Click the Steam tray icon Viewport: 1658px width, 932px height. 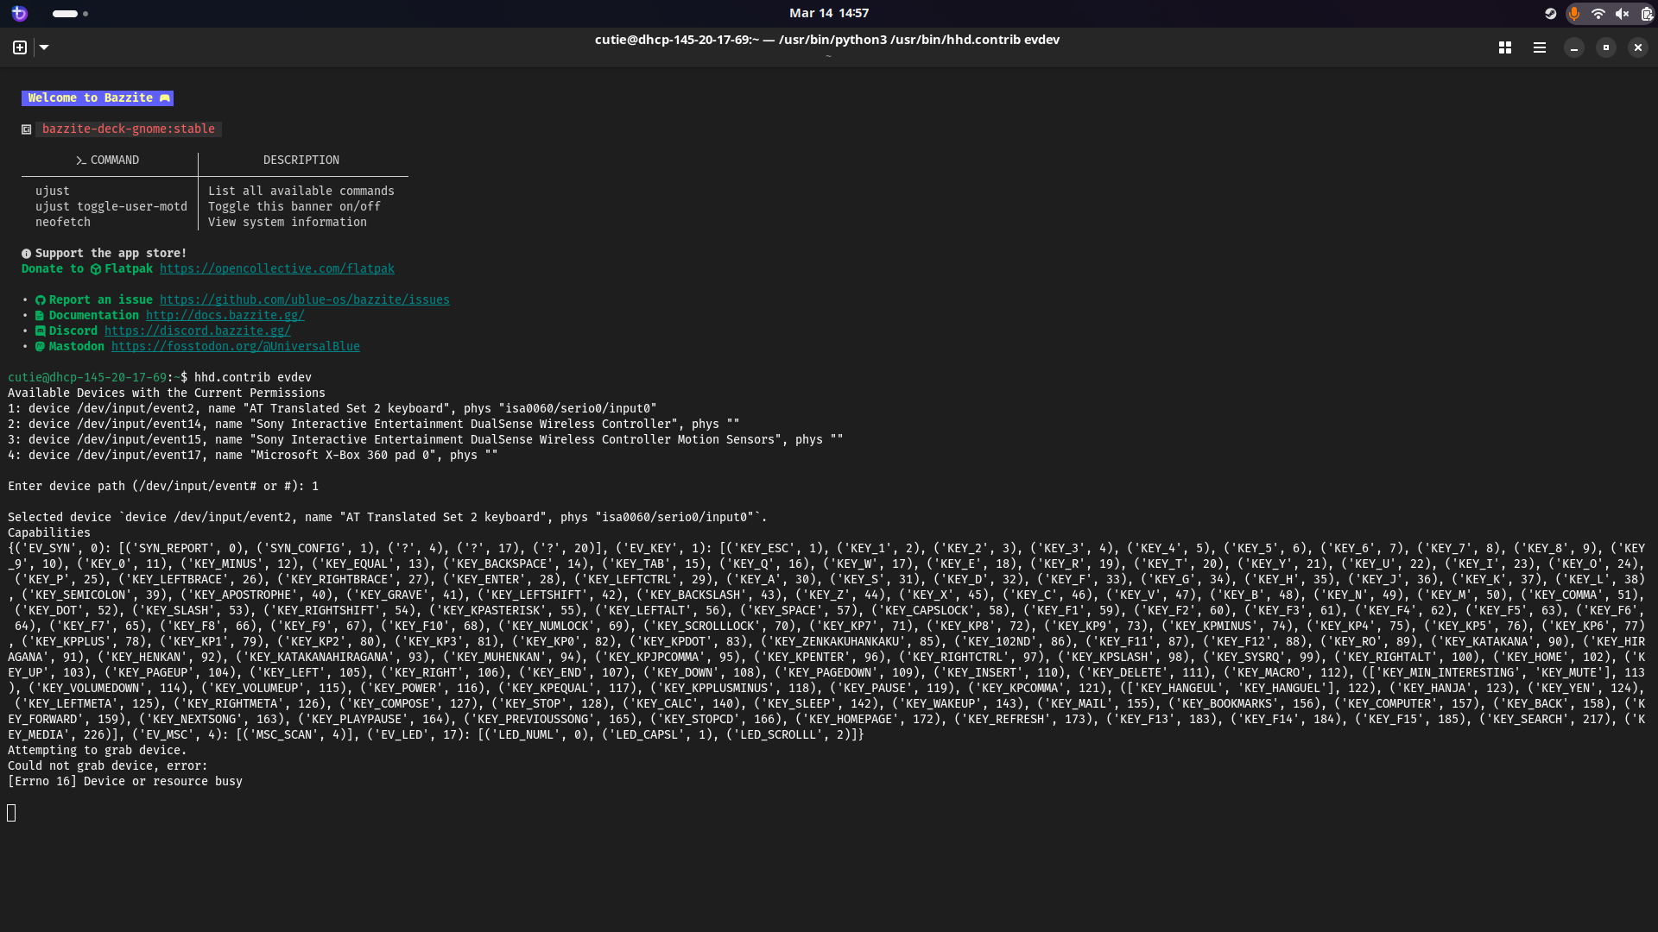[1550, 13]
